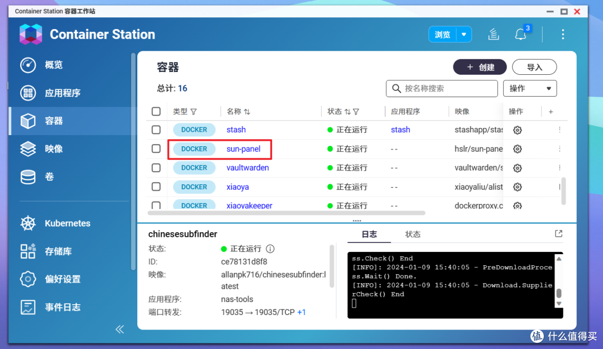Open the 浏览 button dropdown arrow
The height and width of the screenshot is (349, 603).
[464, 34]
